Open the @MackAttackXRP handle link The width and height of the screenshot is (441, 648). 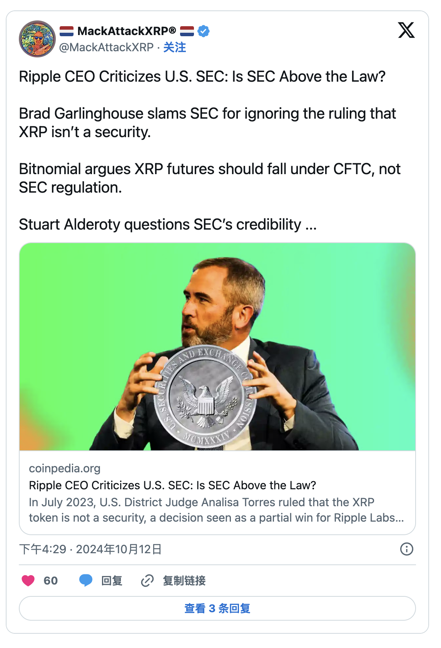point(106,47)
